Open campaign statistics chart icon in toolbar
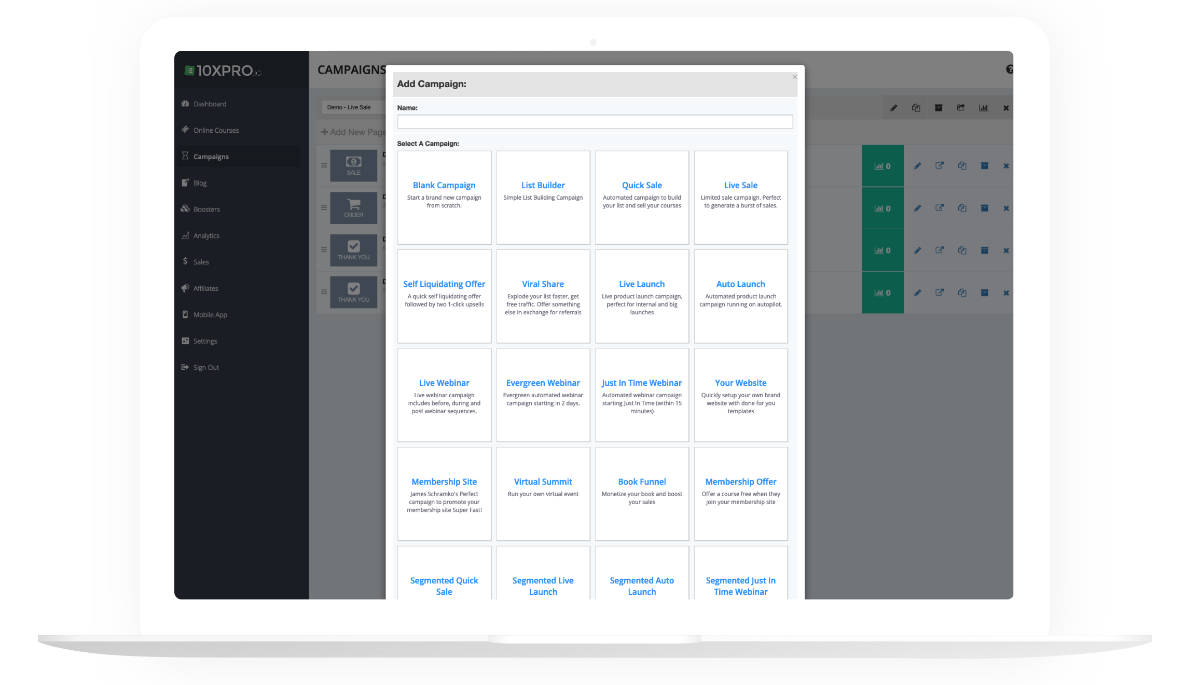1200x685 pixels. pyautogui.click(x=983, y=108)
